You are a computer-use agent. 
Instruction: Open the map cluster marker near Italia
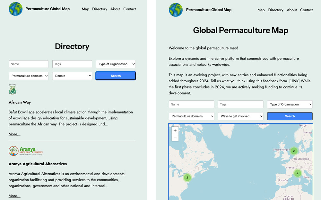(x=298, y=173)
